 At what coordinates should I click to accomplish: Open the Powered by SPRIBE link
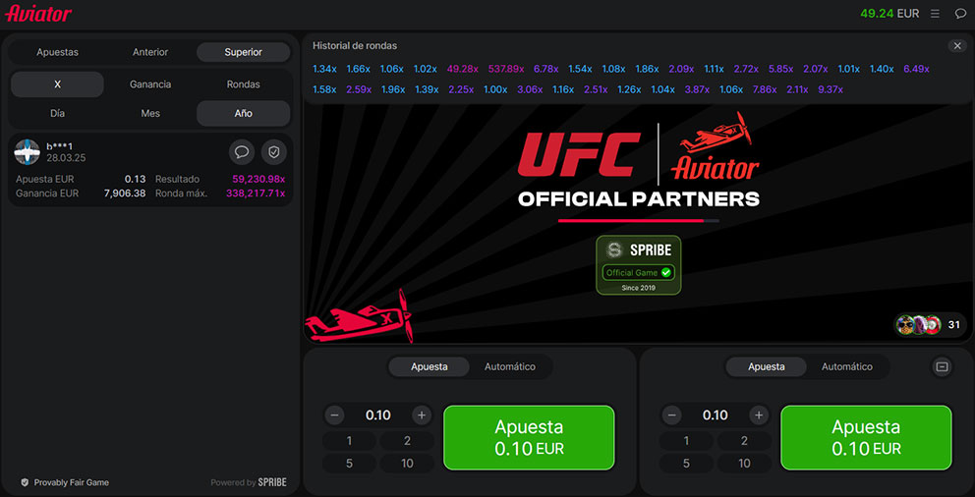(249, 482)
